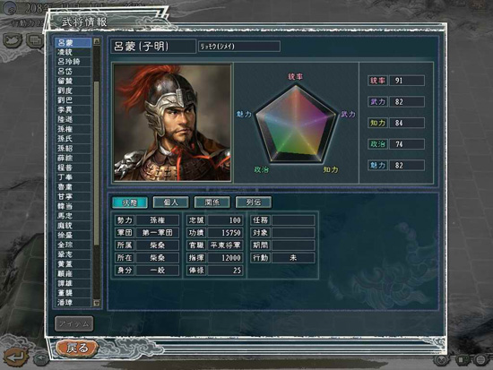493x370 pixels.
Task: Click the officer list scrollbar thumb
Action: 97,163
